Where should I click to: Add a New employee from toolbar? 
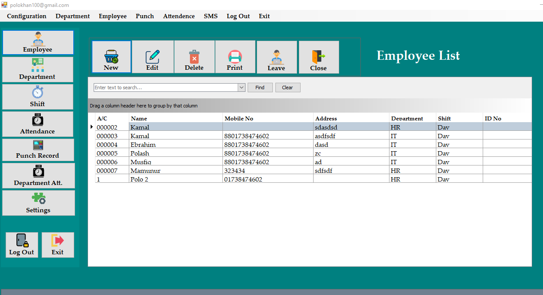111,57
